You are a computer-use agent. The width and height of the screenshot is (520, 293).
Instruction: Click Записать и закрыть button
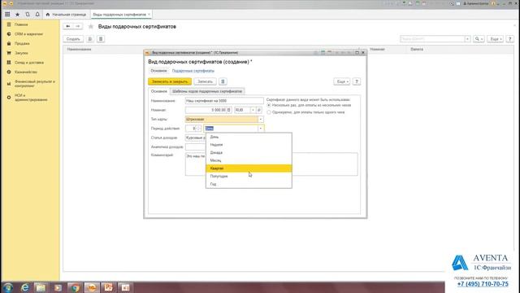tap(170, 81)
